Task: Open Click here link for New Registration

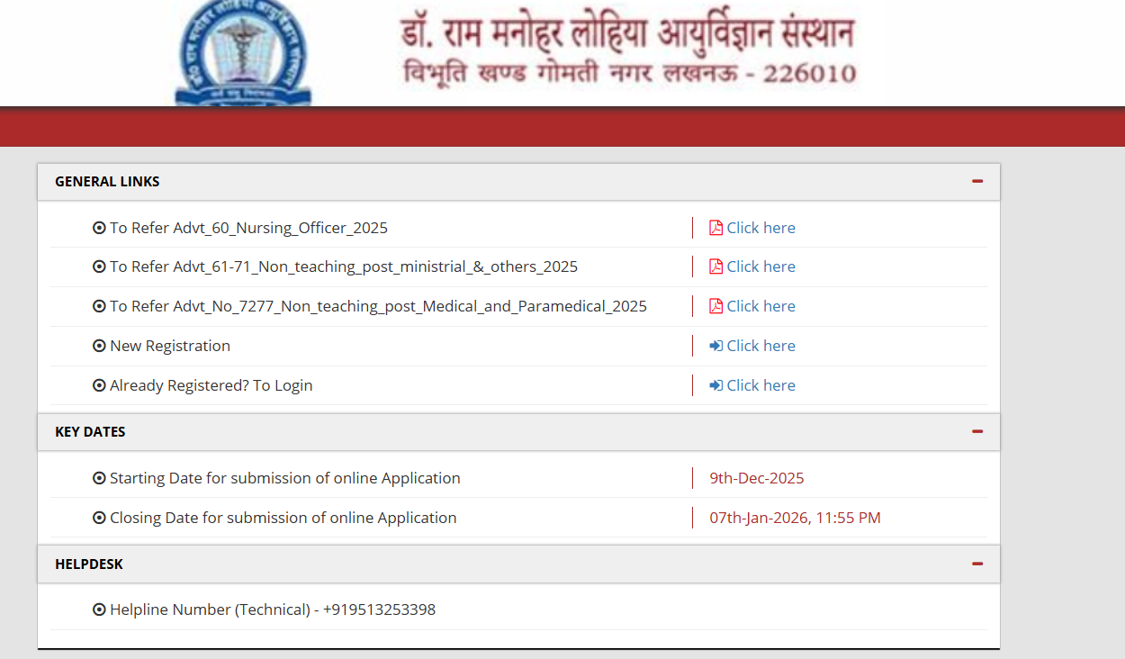Action: 760,346
